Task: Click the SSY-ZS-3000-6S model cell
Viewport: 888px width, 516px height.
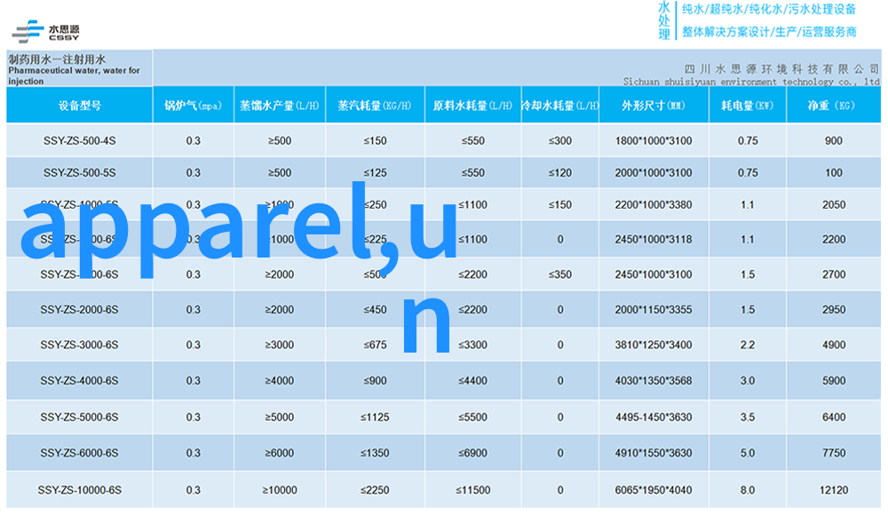Action: pyautogui.click(x=80, y=345)
